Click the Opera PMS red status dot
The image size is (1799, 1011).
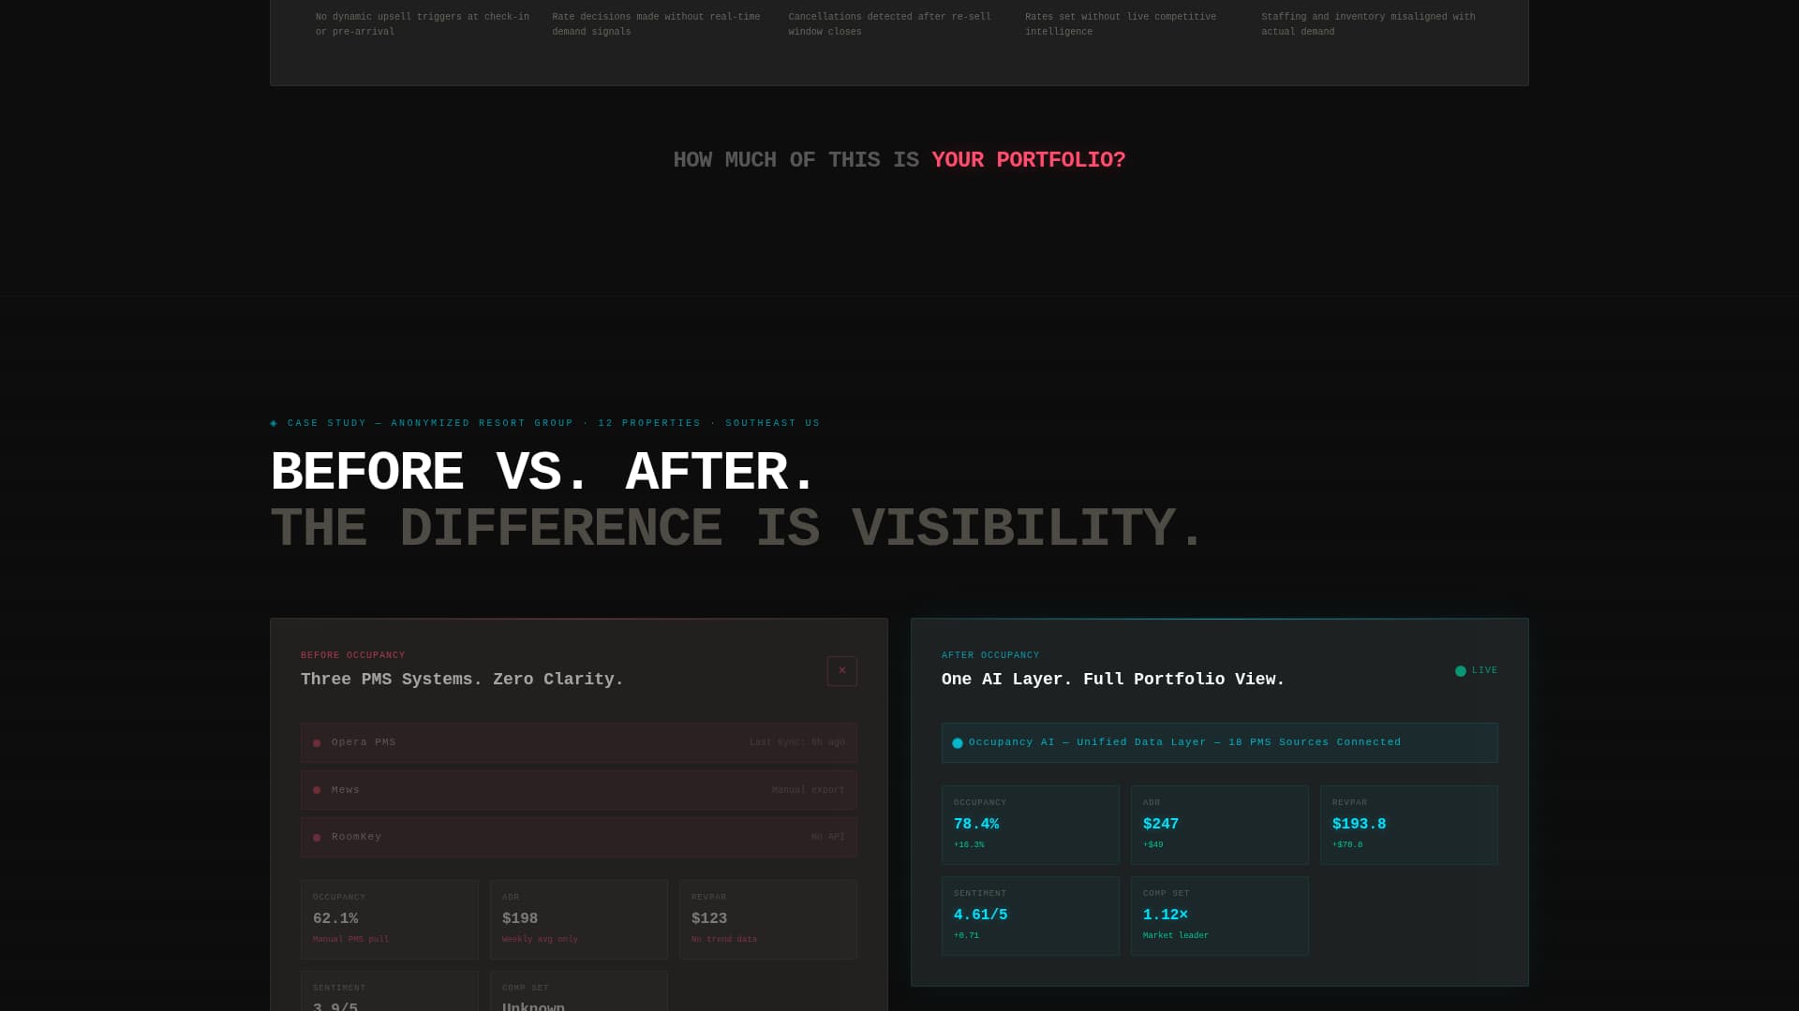pyautogui.click(x=316, y=742)
